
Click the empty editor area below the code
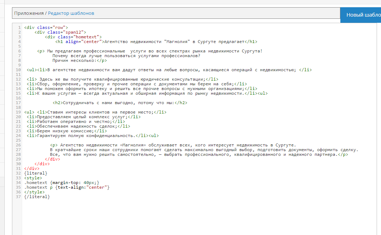[x=199, y=217]
